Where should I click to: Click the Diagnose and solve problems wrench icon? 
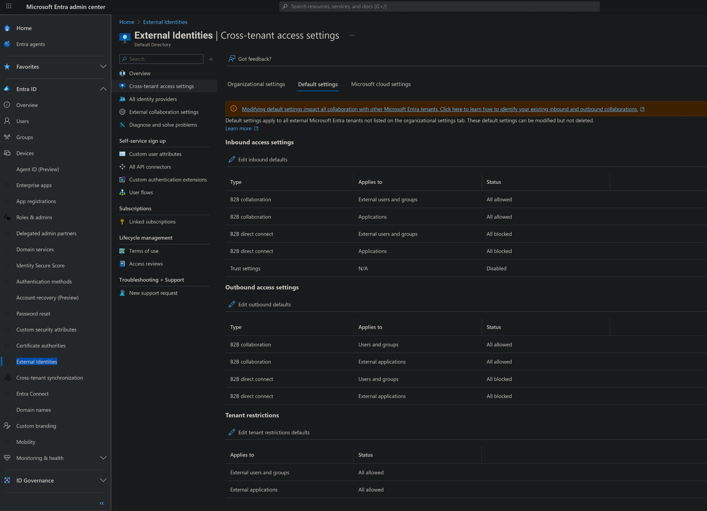[x=122, y=125]
